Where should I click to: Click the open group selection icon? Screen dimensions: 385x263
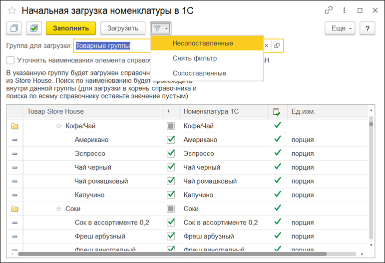point(277,46)
